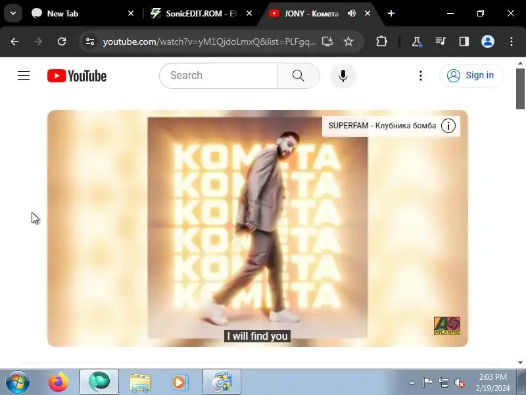
Task: Switch to the New Tab tab
Action: [83, 13]
